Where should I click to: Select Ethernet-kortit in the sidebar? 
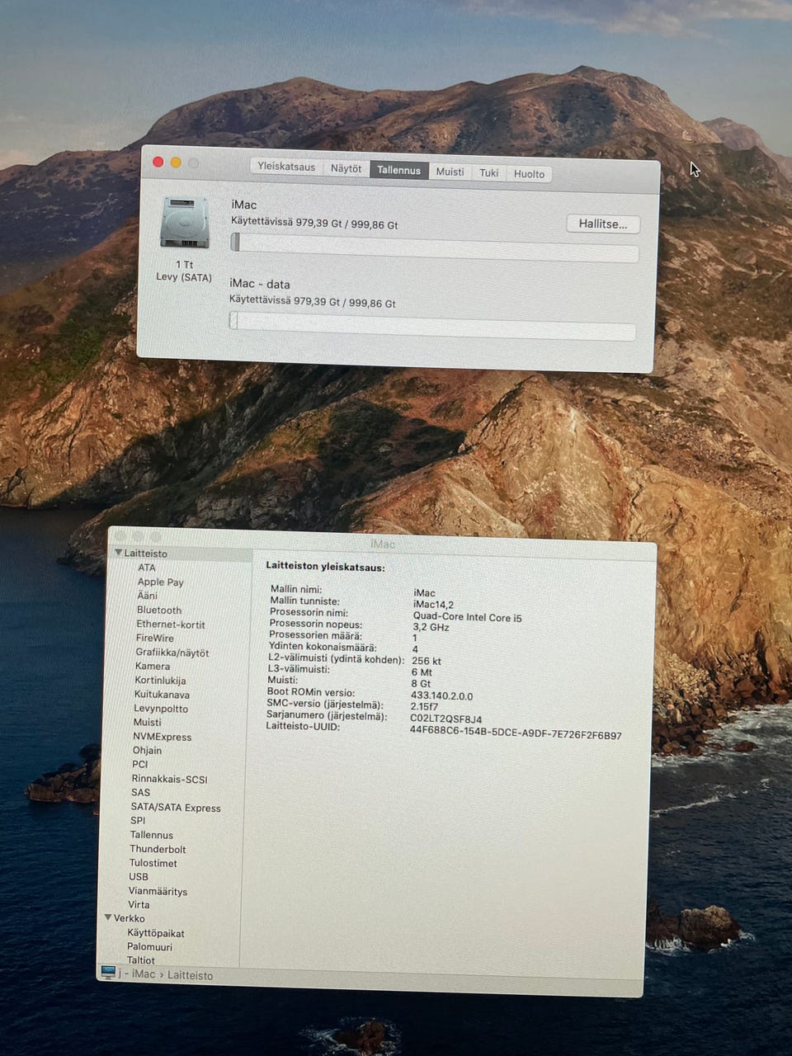170,625
